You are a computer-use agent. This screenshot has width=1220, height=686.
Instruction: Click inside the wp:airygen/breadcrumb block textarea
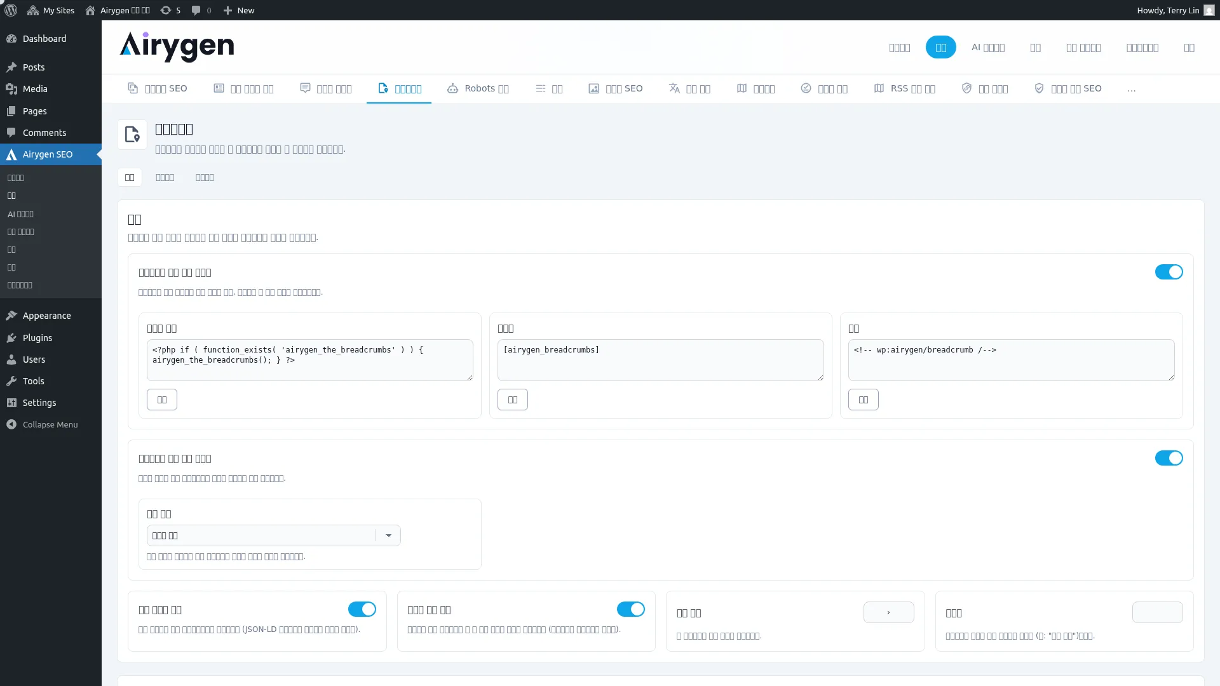coord(1012,360)
